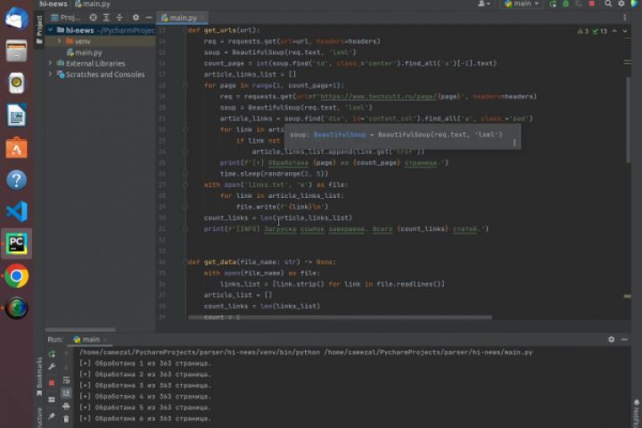The width and height of the screenshot is (642, 428).
Task: Open the tooltip's more options dots
Action: (x=514, y=143)
